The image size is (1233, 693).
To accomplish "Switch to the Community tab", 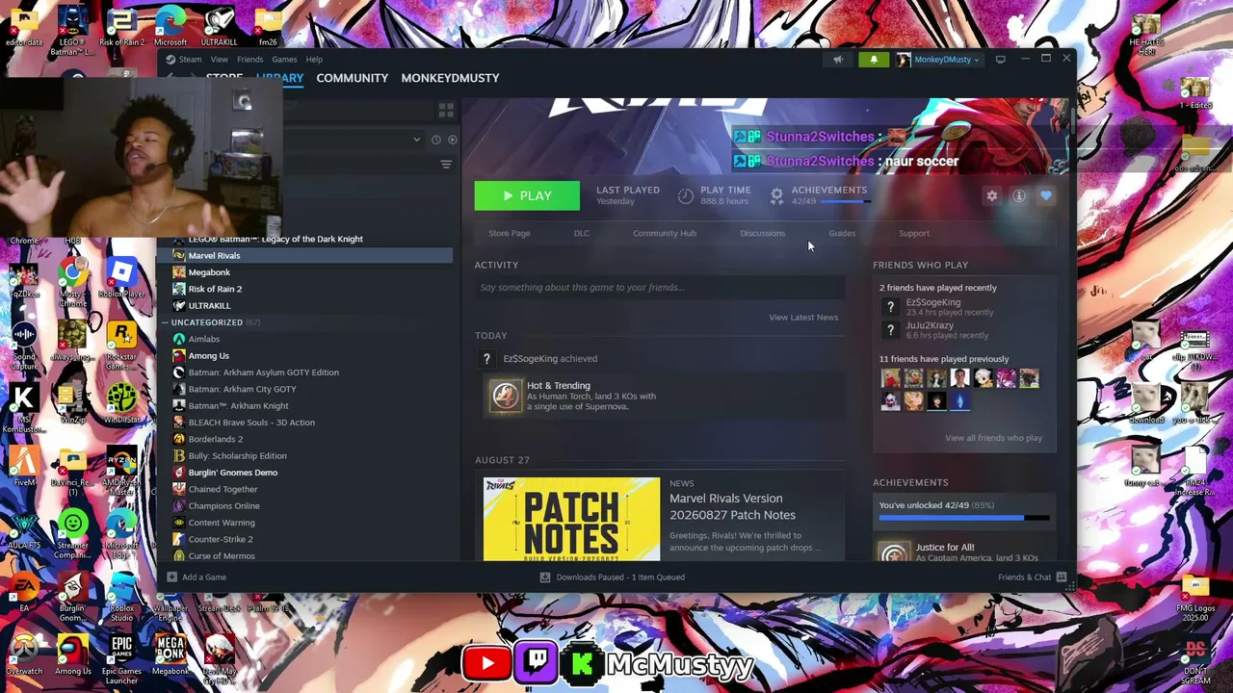I will tap(353, 78).
